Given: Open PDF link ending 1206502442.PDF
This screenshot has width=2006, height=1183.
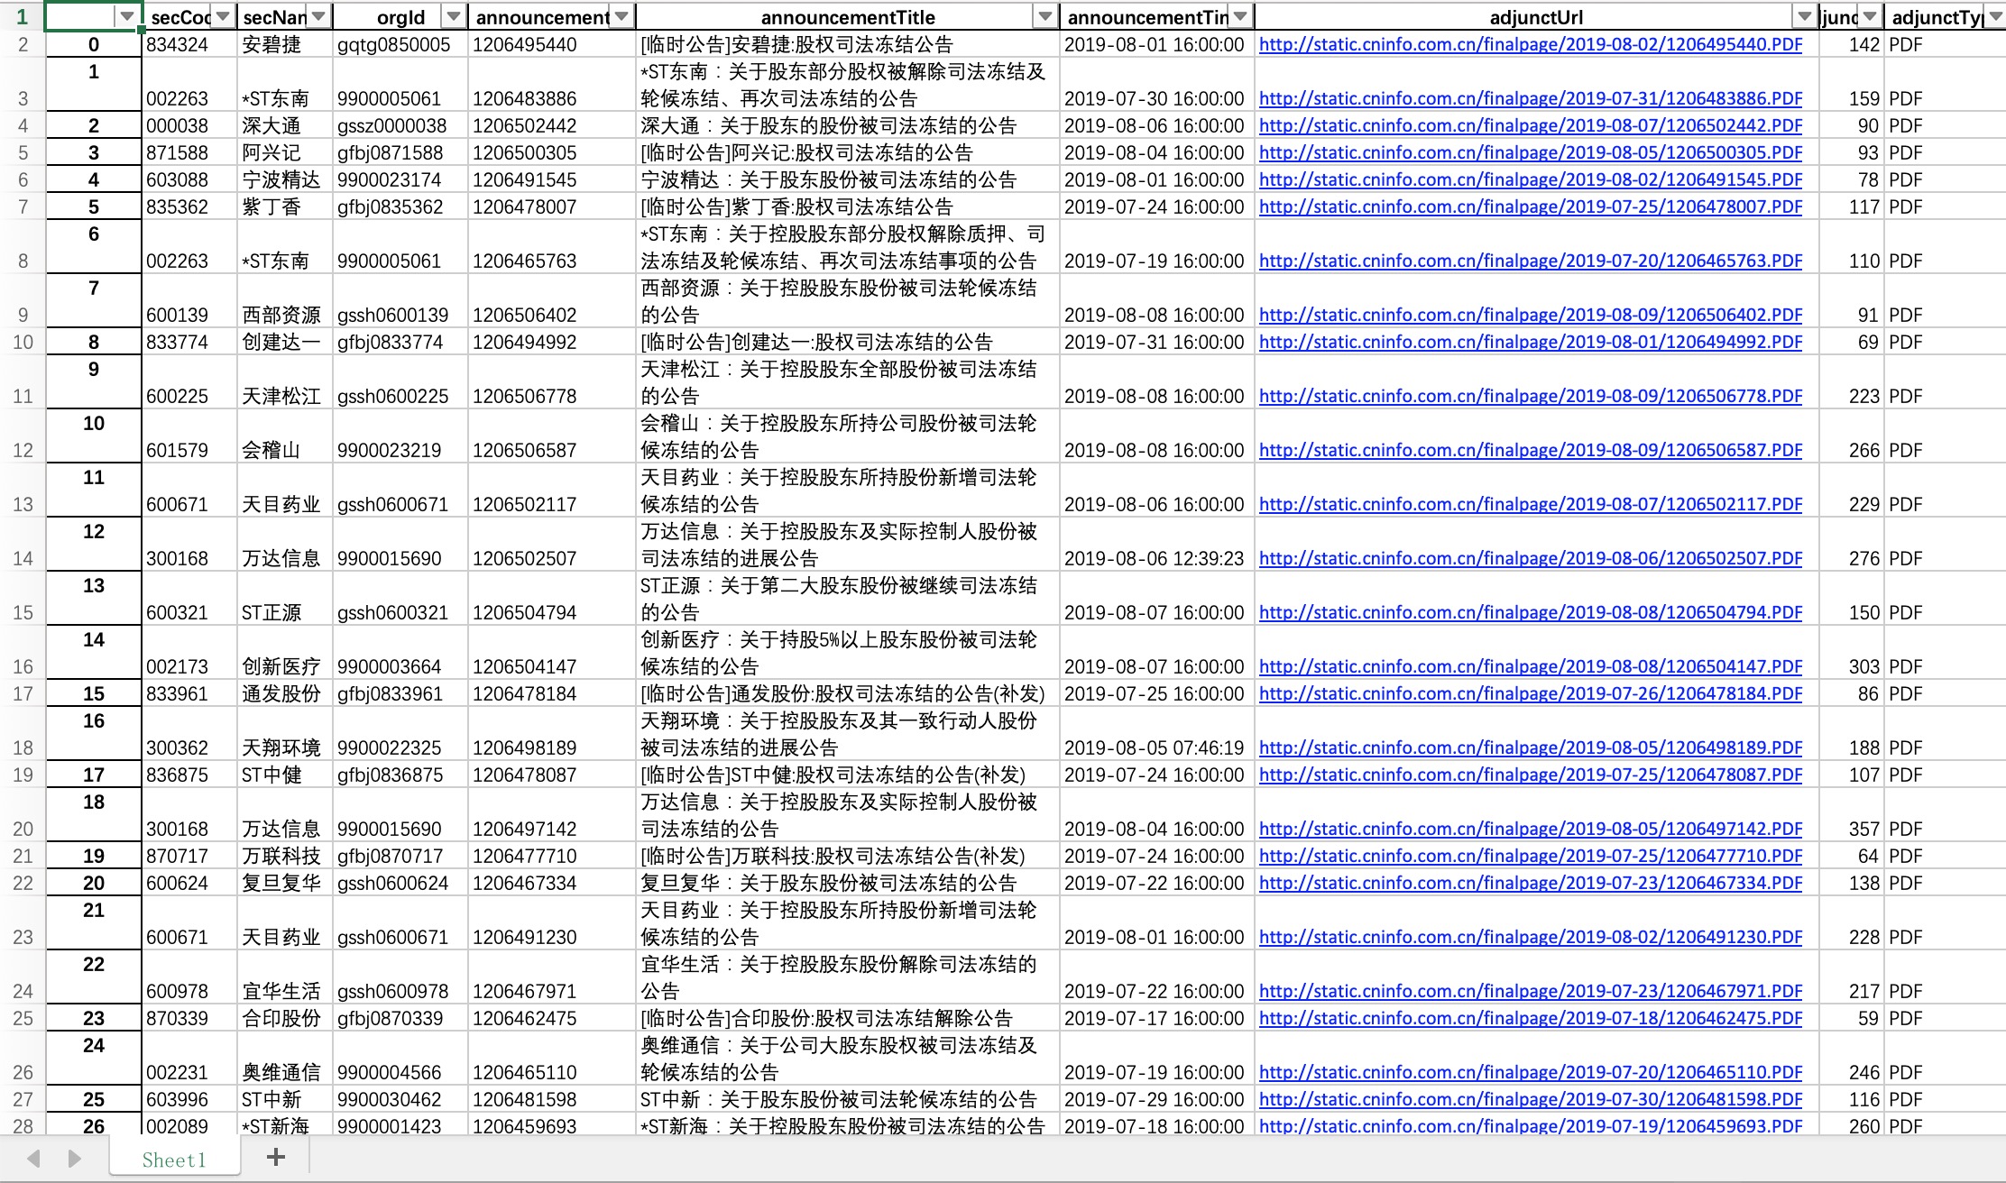Looking at the screenshot, I should click(x=1530, y=126).
